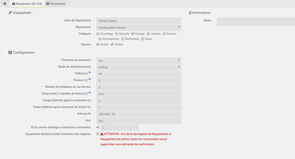The height and width of the screenshot is (159, 295).
Task: Toggle the Visible option checkbox
Action: [x=112, y=44]
